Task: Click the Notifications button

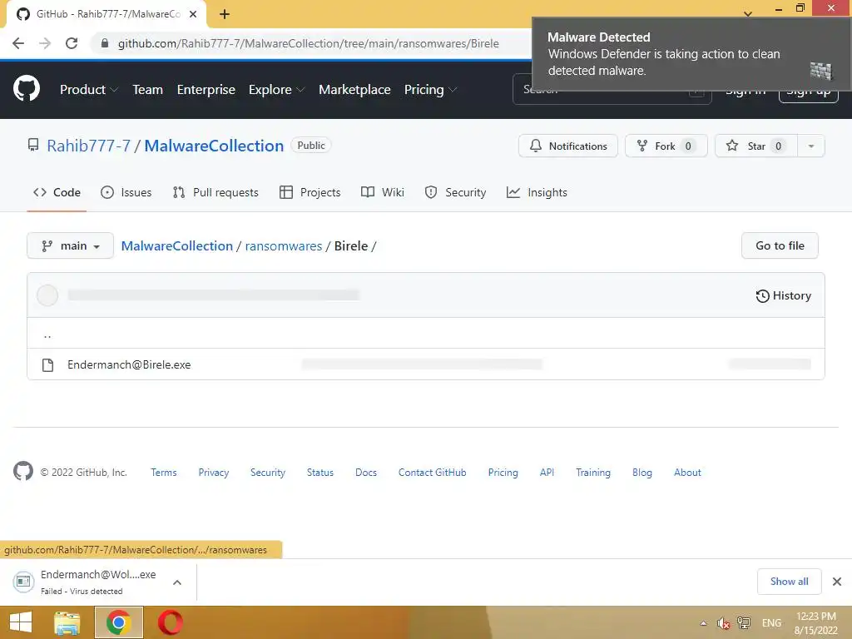Action: click(x=567, y=146)
